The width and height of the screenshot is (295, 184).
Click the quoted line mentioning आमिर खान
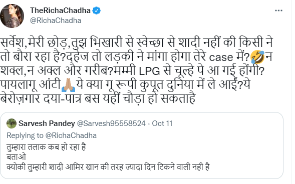(108, 167)
